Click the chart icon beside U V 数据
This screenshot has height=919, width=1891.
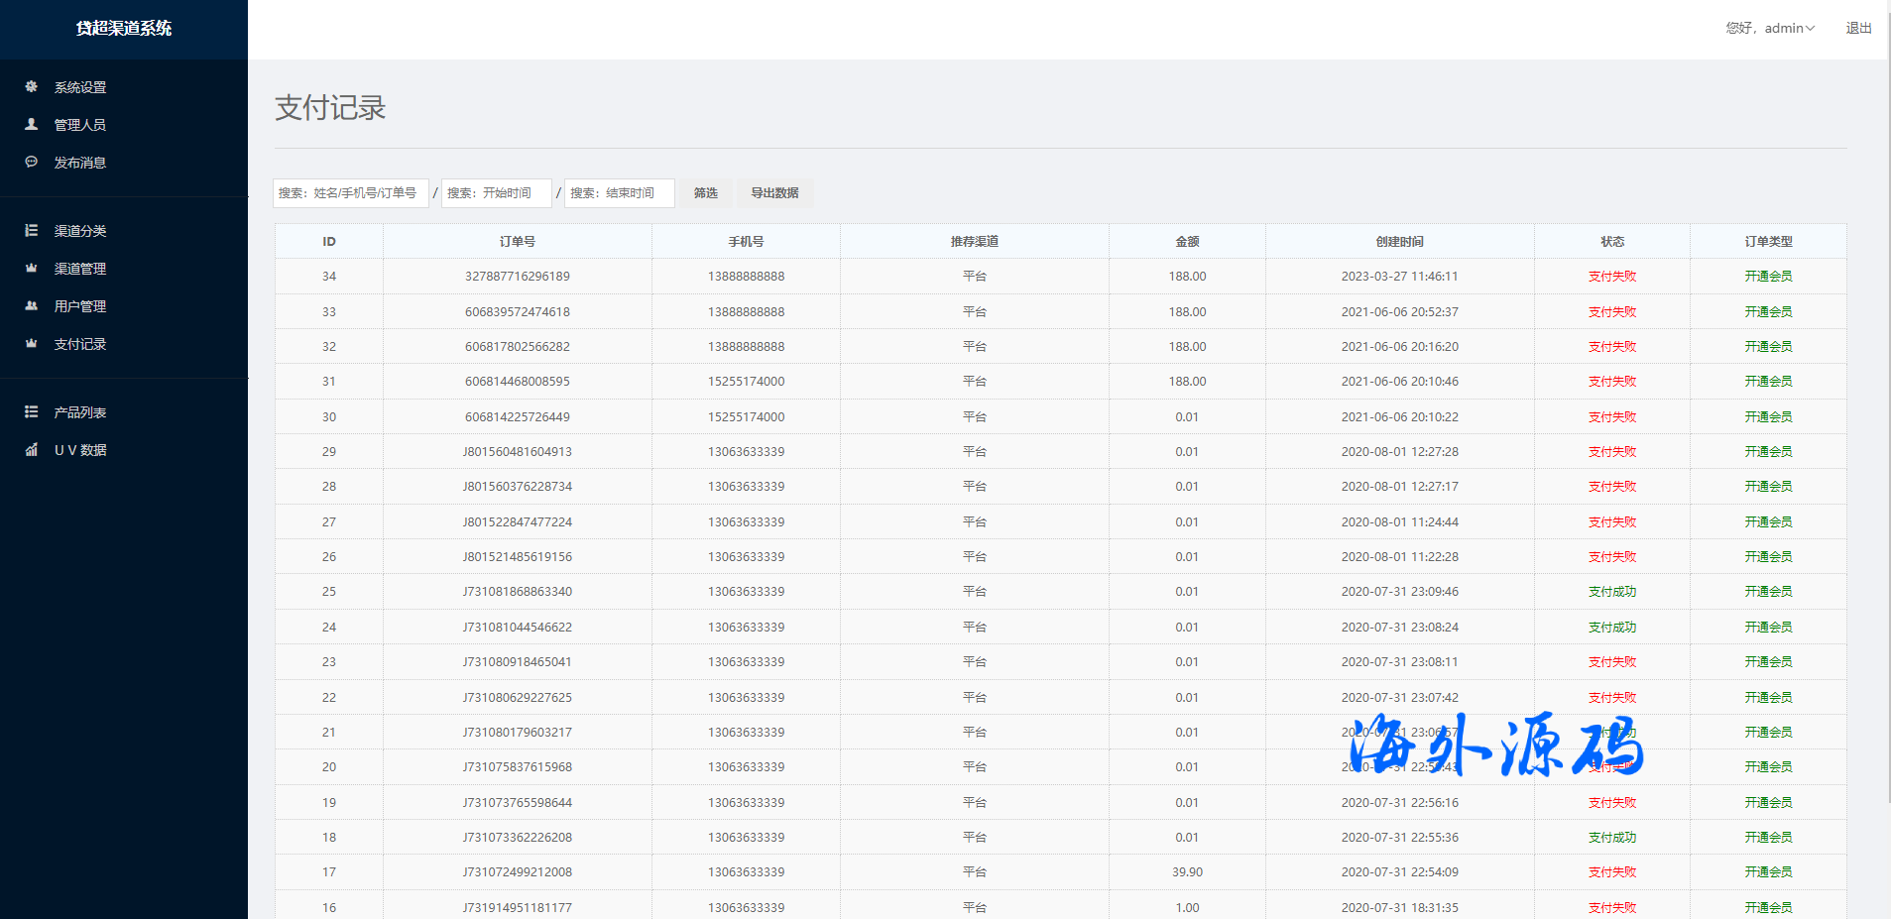click(31, 450)
